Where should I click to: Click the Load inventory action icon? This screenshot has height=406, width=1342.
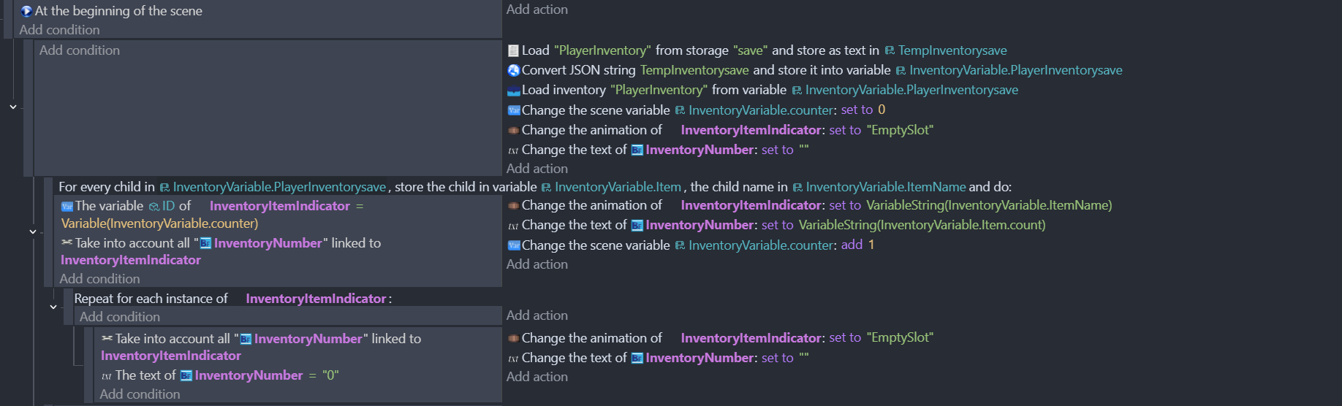coord(513,91)
